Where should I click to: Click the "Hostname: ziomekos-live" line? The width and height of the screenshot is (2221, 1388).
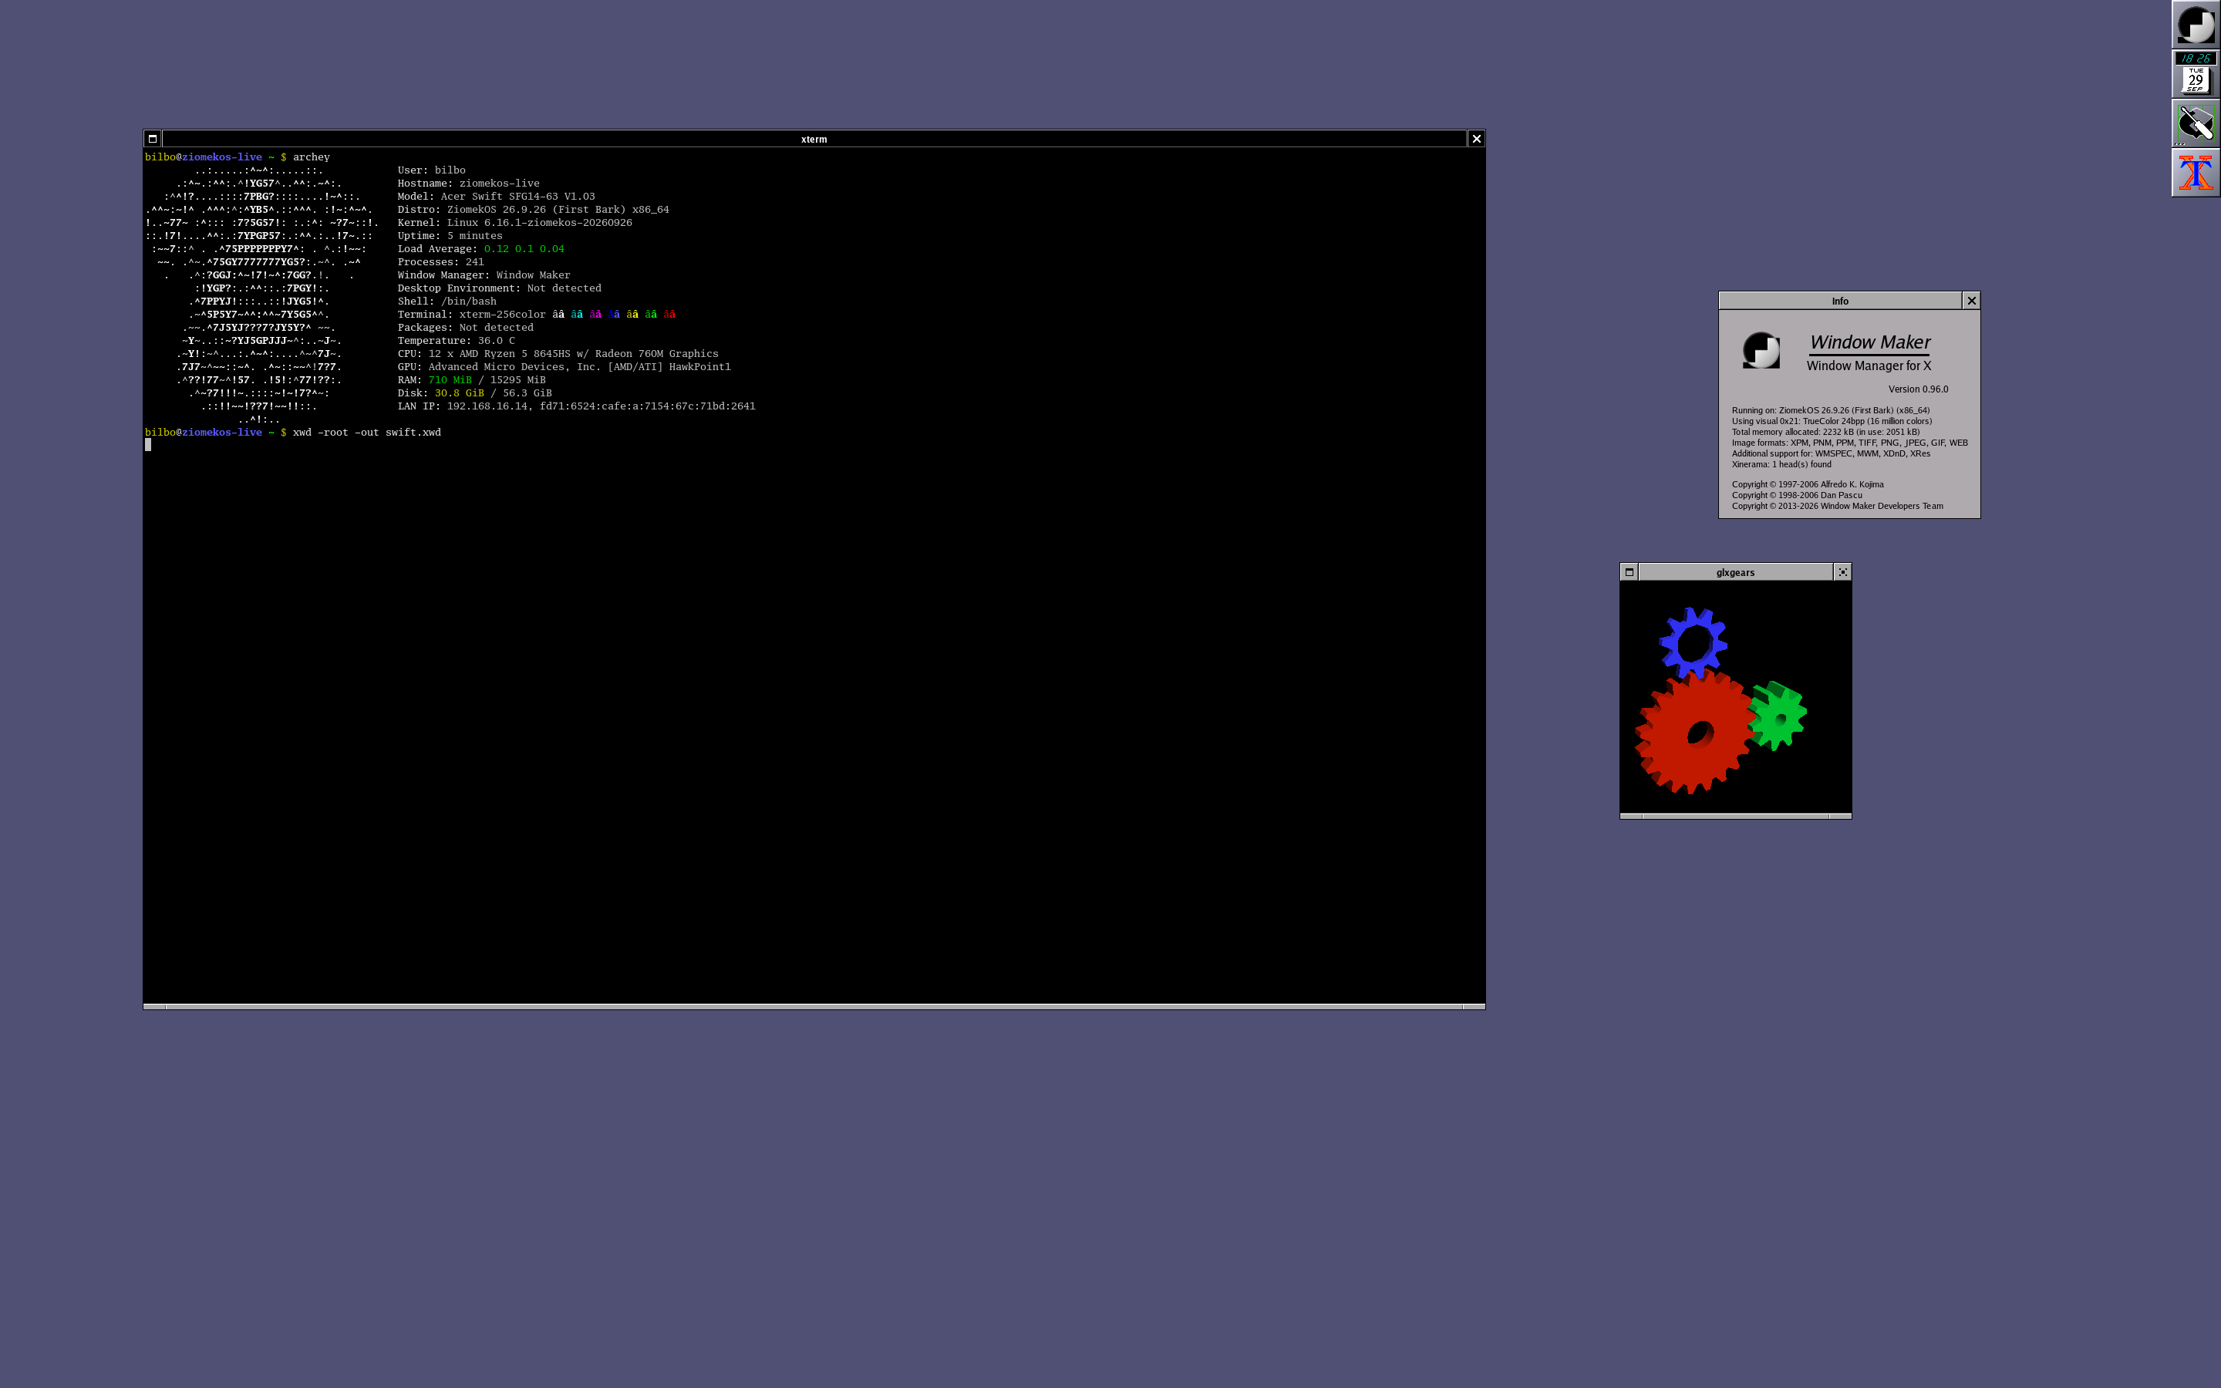point(468,183)
